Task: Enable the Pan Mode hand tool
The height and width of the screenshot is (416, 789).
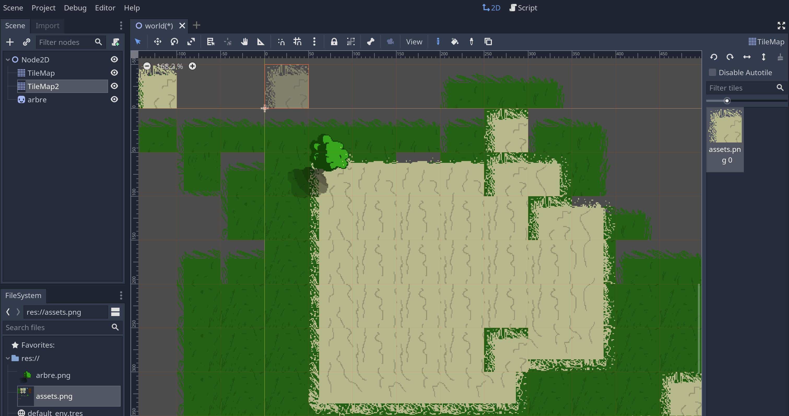Action: 244,42
